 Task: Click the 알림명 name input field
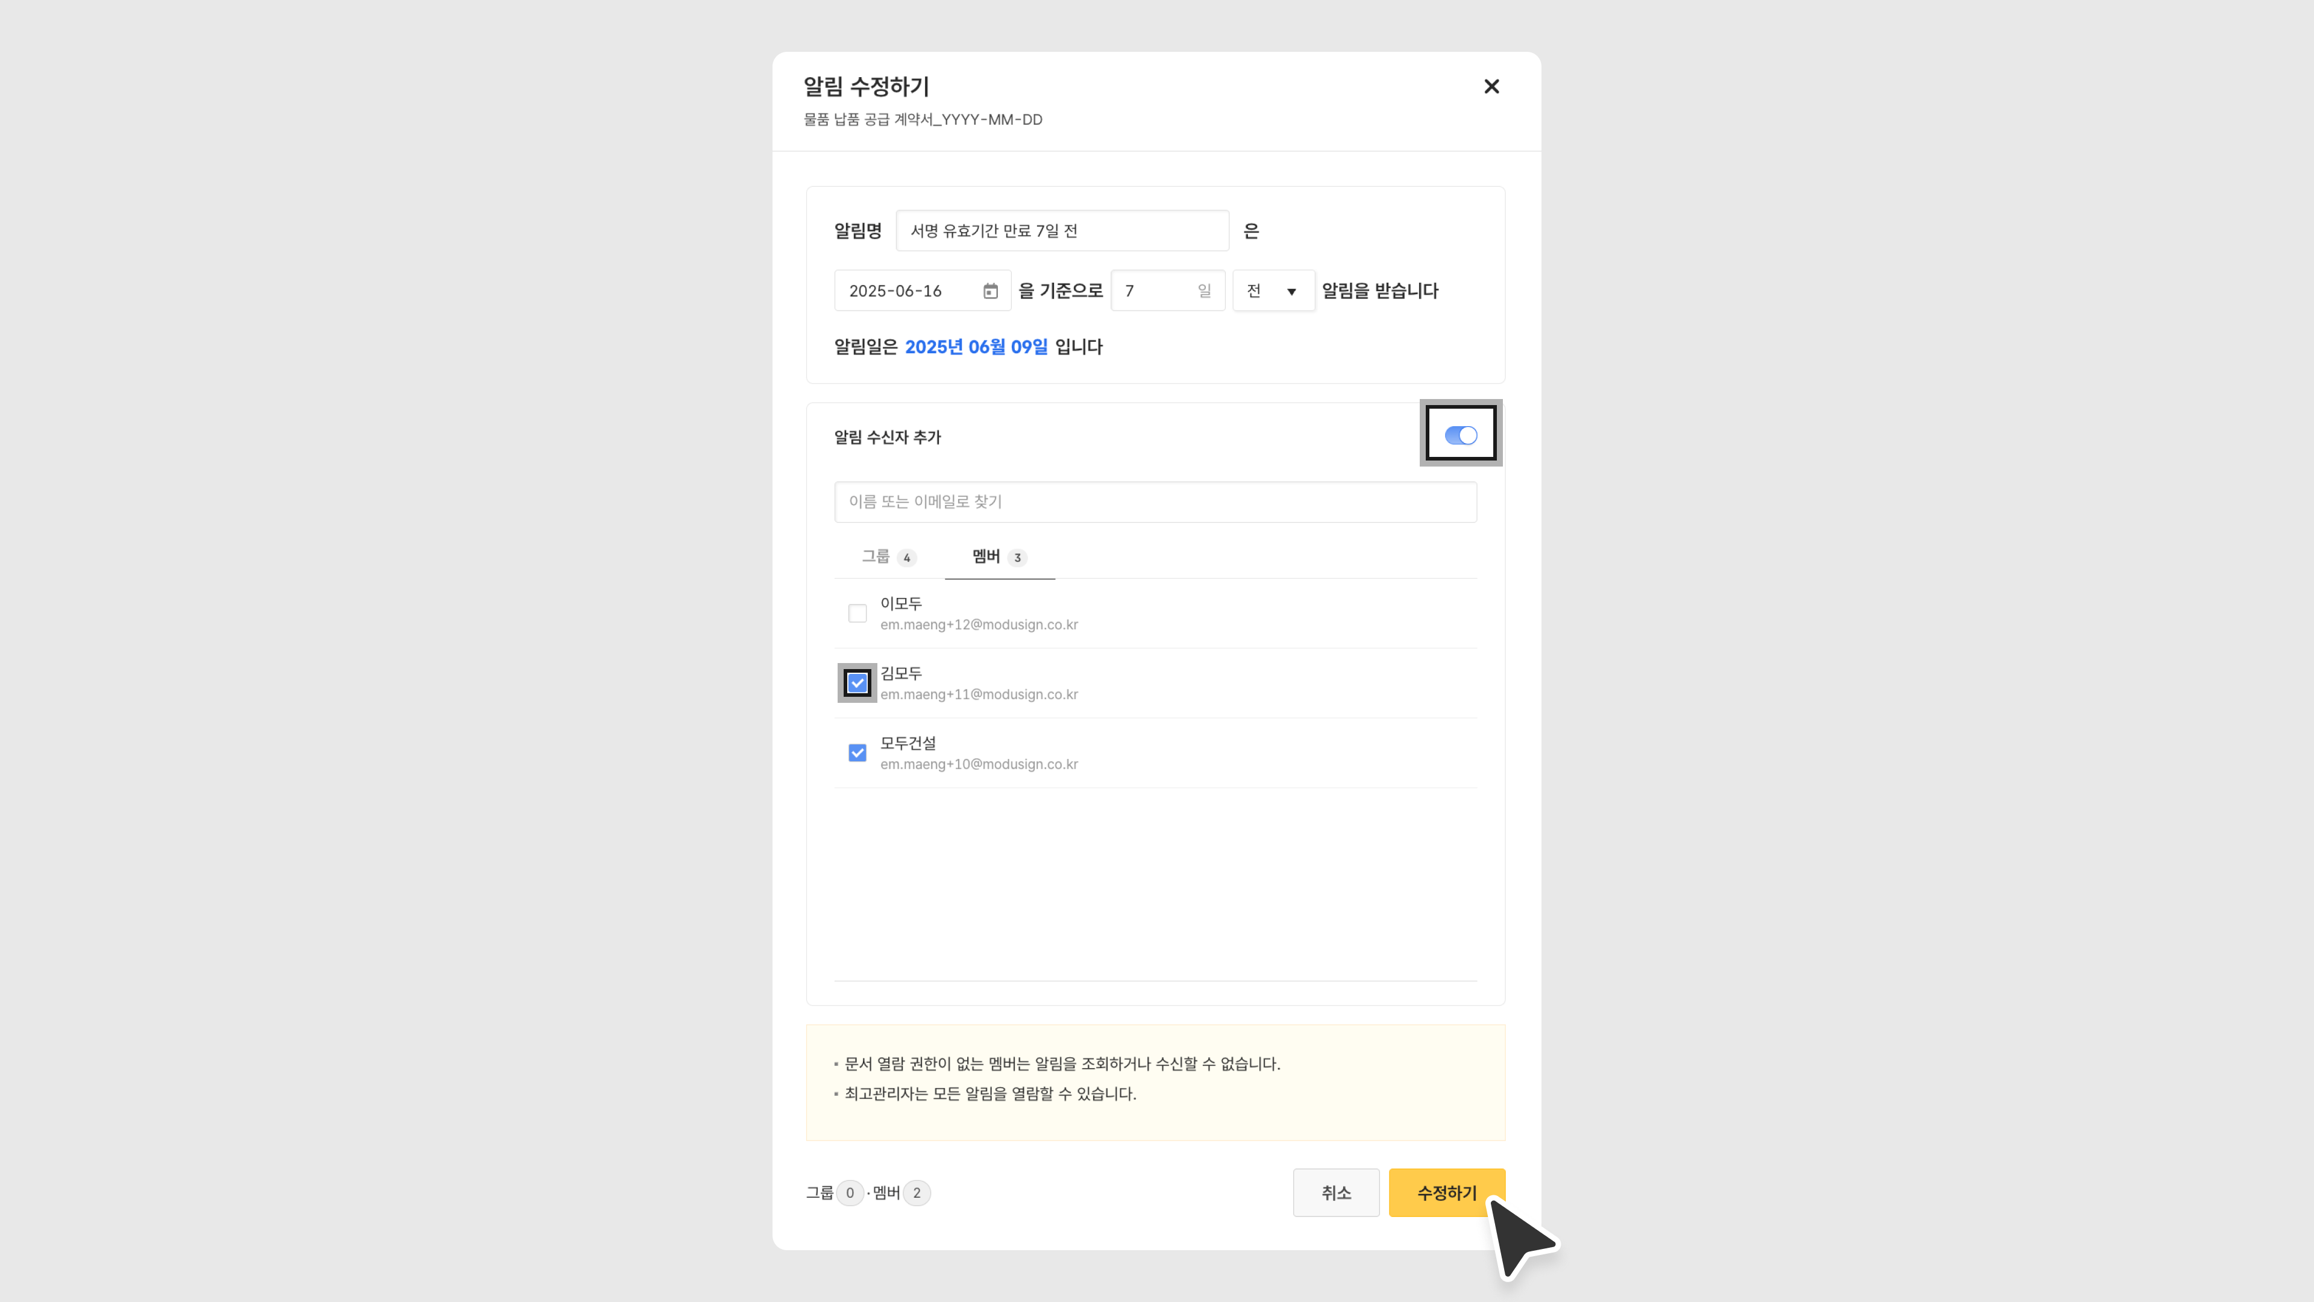(1062, 231)
